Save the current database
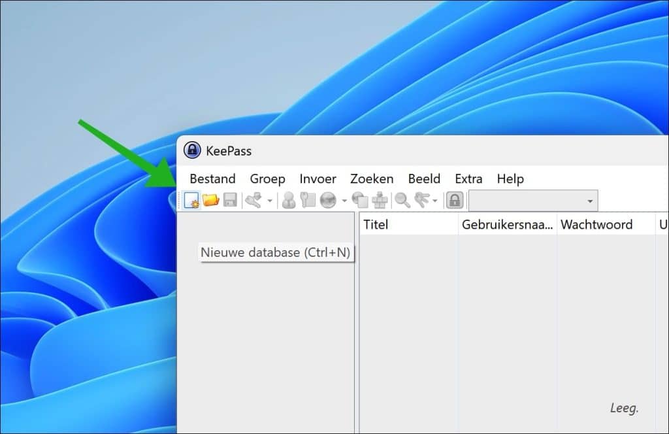Image resolution: width=669 pixels, height=434 pixels. 229,200
